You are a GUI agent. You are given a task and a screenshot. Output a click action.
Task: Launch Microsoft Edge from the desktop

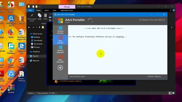tap(22, 48)
